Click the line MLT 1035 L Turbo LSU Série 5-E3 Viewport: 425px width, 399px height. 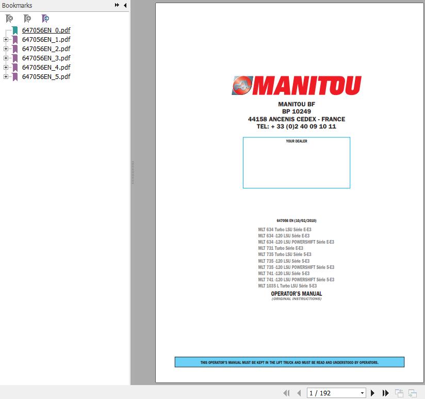click(287, 286)
